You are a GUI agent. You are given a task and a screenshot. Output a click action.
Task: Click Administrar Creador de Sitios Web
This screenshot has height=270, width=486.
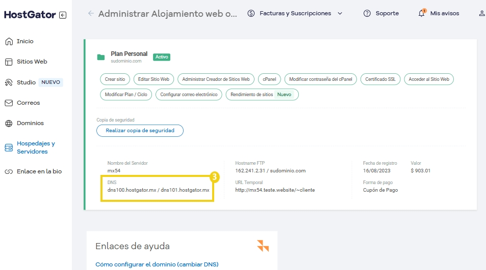point(216,79)
